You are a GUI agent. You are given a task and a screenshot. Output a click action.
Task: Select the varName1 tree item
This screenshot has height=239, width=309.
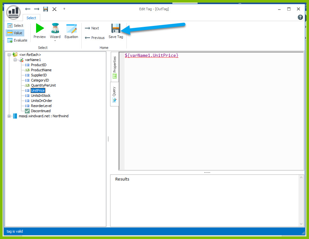(x=33, y=60)
